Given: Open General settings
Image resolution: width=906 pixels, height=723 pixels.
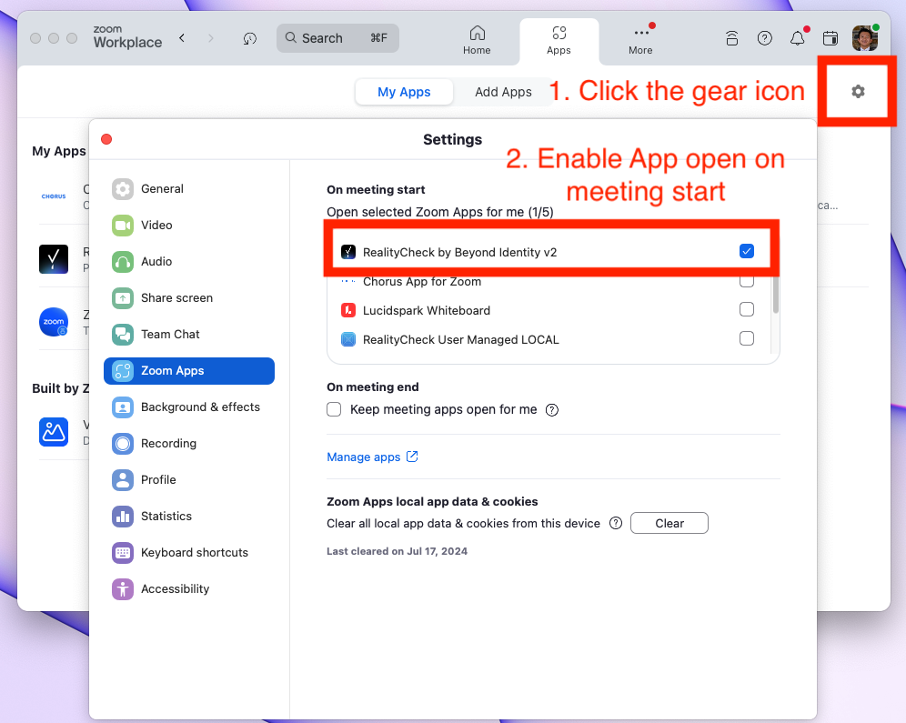Looking at the screenshot, I should [x=189, y=189].
